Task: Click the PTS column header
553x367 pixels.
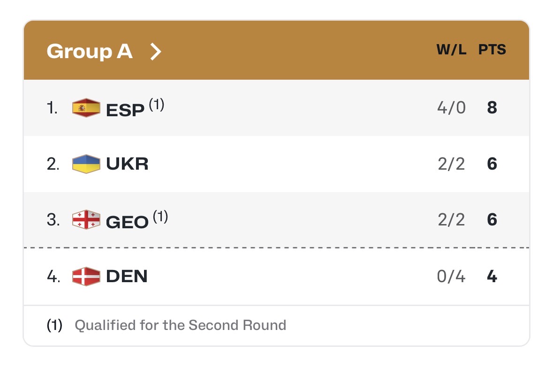Action: point(492,50)
